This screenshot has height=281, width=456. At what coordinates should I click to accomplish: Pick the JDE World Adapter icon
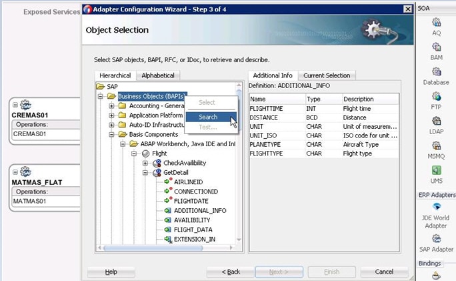pyautogui.click(x=436, y=207)
